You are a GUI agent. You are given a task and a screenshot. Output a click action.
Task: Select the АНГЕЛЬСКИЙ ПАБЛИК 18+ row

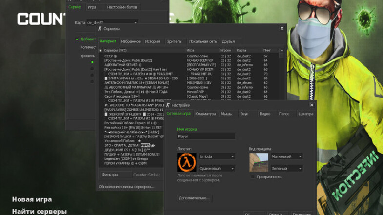coord(188,83)
